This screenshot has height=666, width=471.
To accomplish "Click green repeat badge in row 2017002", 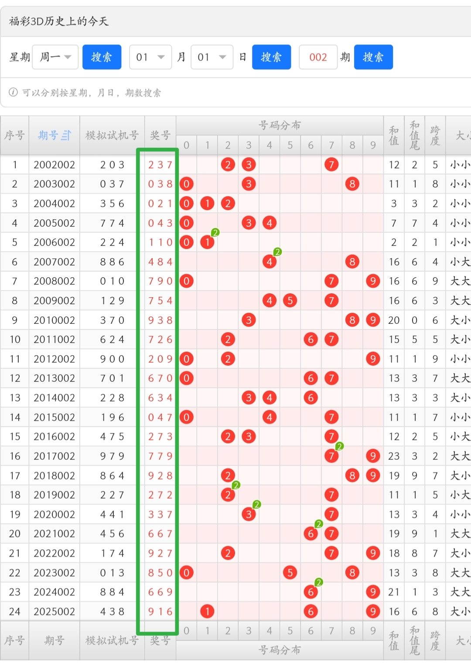I will coord(339,446).
